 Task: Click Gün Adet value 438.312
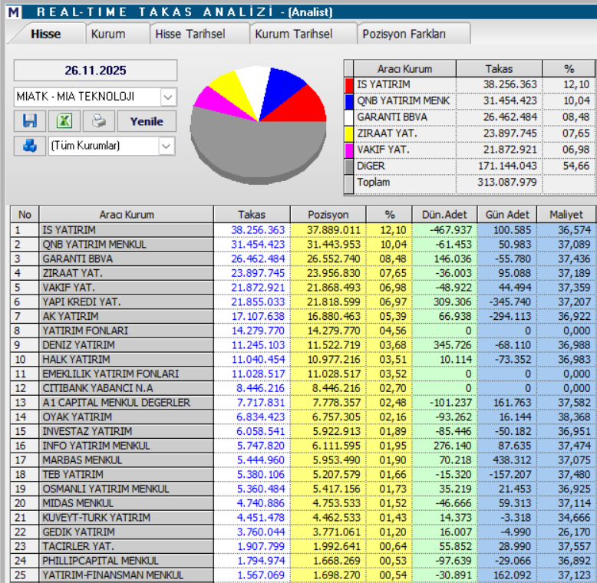(512, 460)
